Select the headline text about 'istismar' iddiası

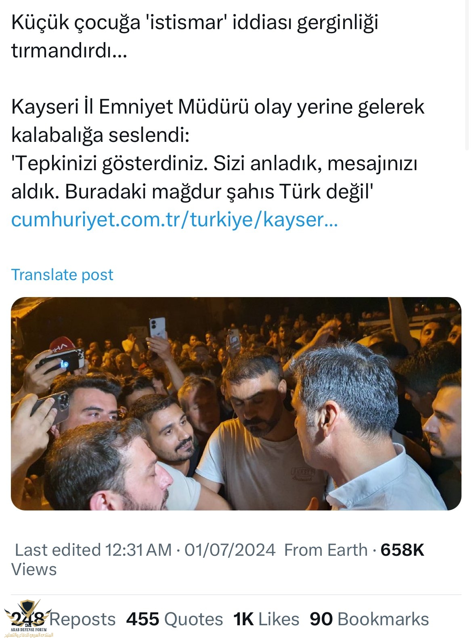point(195,36)
